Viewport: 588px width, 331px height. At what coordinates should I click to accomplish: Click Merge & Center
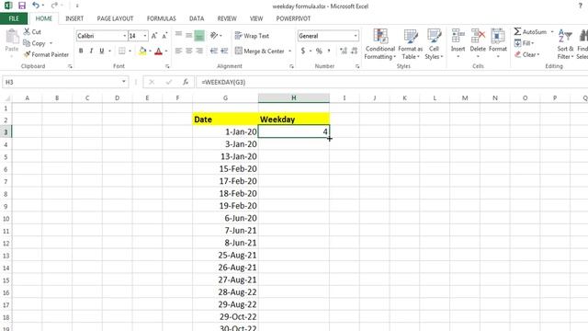(x=259, y=51)
